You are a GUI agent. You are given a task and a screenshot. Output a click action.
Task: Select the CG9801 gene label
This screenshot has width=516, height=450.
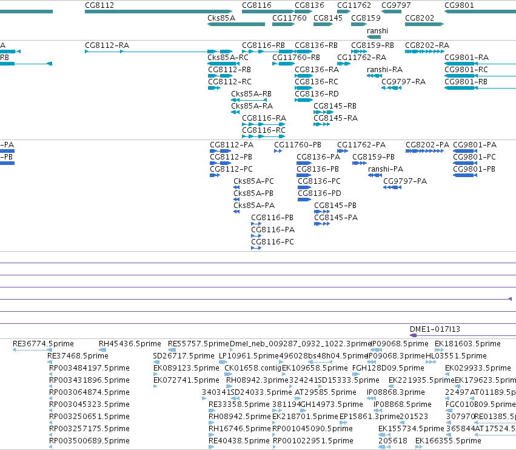coord(459,5)
